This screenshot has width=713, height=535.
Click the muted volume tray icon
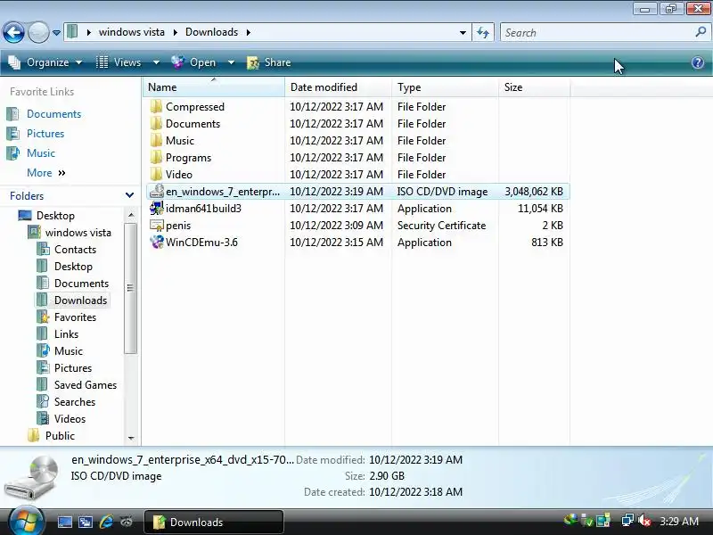pos(643,521)
